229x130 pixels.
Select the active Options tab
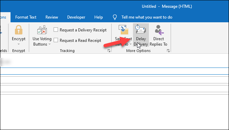(x=5, y=17)
